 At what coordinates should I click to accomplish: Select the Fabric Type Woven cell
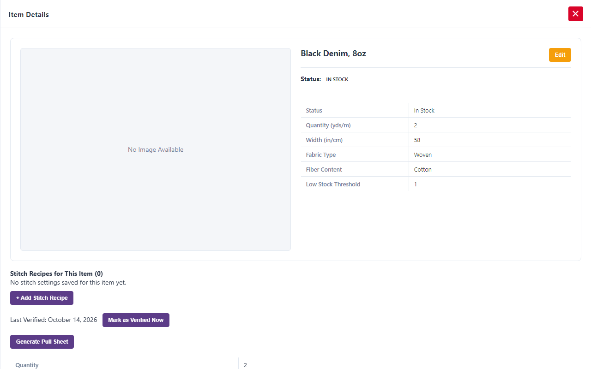pyautogui.click(x=489, y=155)
